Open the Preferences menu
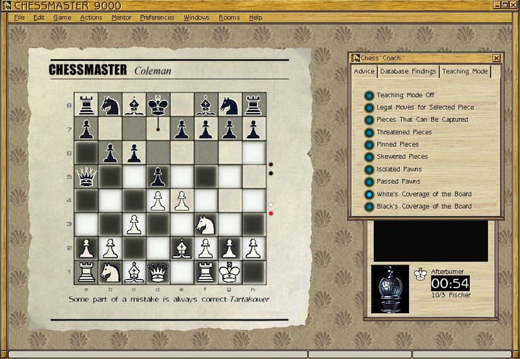The height and width of the screenshot is (359, 520). pyautogui.click(x=157, y=18)
